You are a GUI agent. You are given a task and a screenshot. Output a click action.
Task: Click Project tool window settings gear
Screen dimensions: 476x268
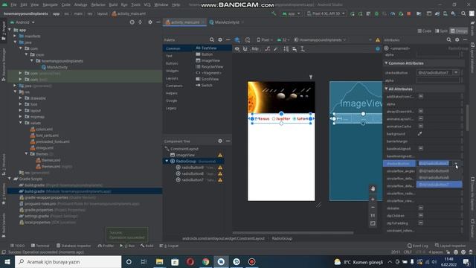150,22
